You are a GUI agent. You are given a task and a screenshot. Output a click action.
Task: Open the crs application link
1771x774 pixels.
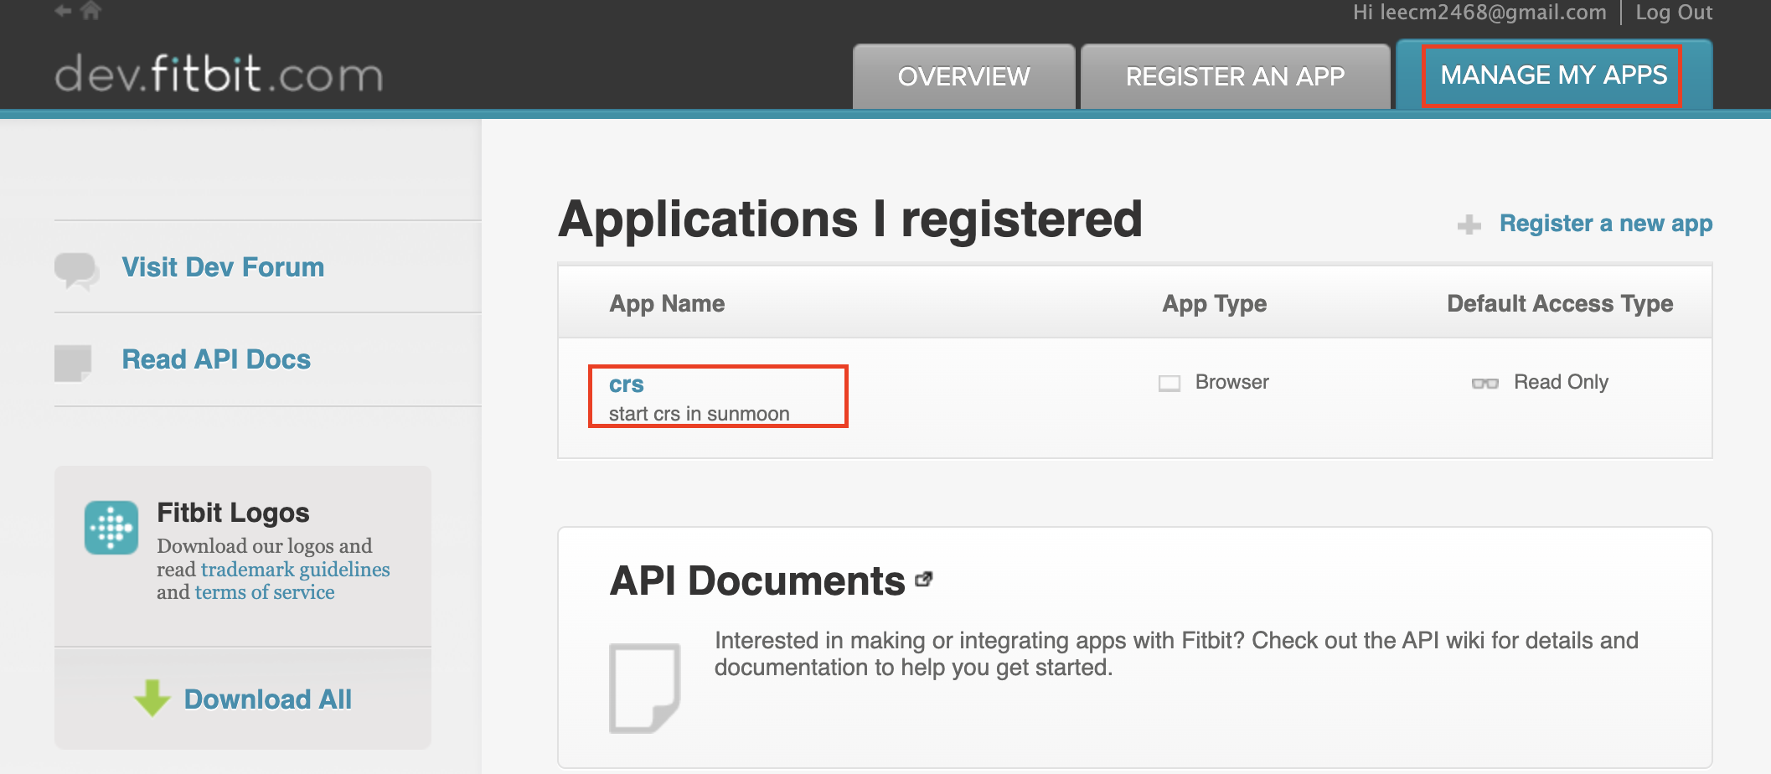tap(626, 384)
